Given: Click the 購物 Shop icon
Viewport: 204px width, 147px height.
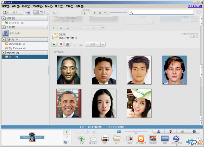Looking at the screenshot, I should click(x=130, y=140).
